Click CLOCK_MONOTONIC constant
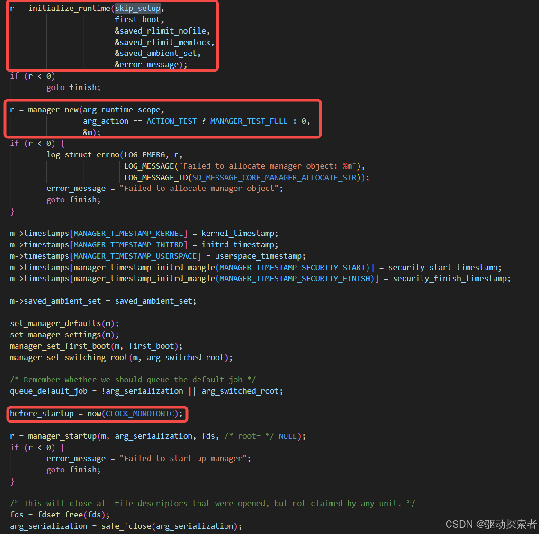Screen dimensions: 539x534 click(140, 414)
